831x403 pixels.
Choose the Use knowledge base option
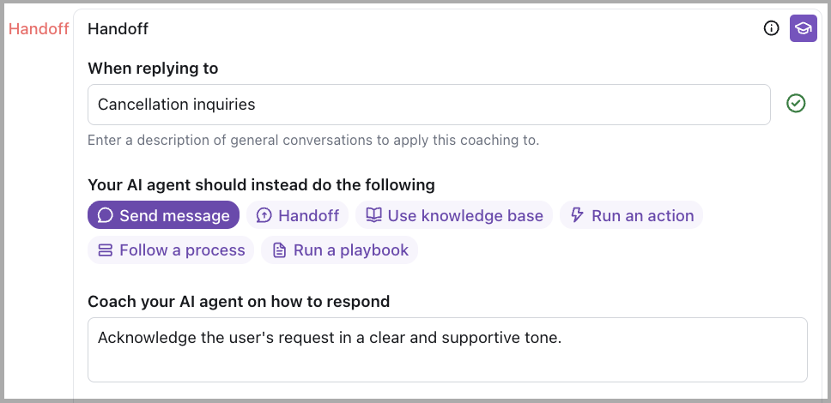tap(455, 215)
